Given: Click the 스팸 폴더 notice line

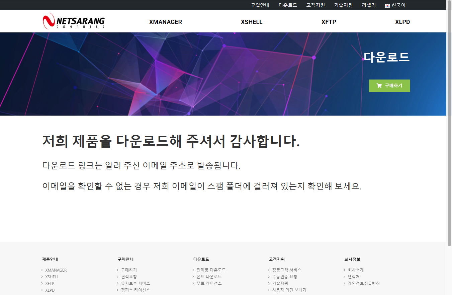Looking at the screenshot, I should tap(202, 186).
